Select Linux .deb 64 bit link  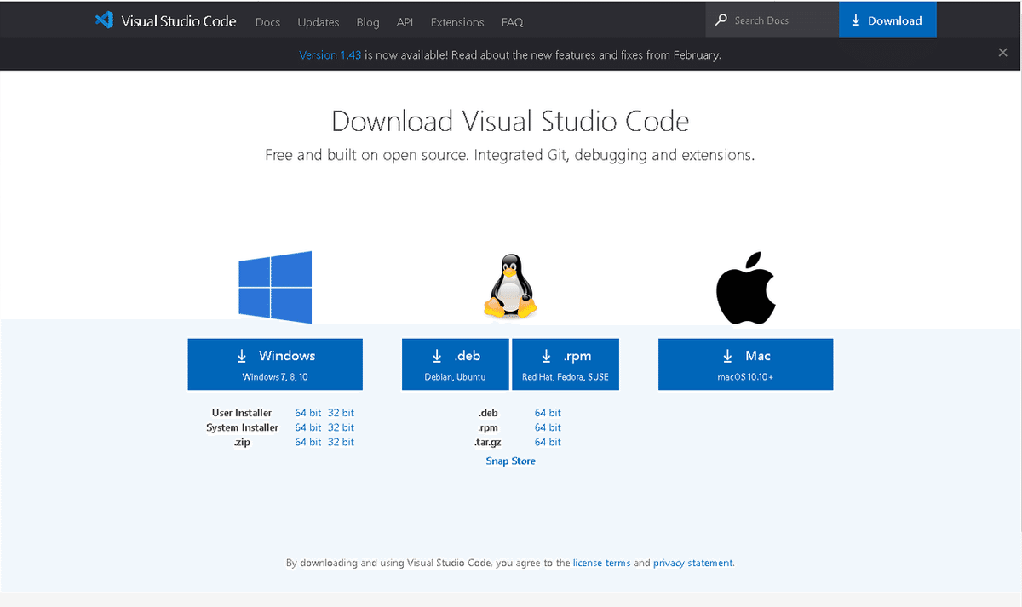[548, 413]
